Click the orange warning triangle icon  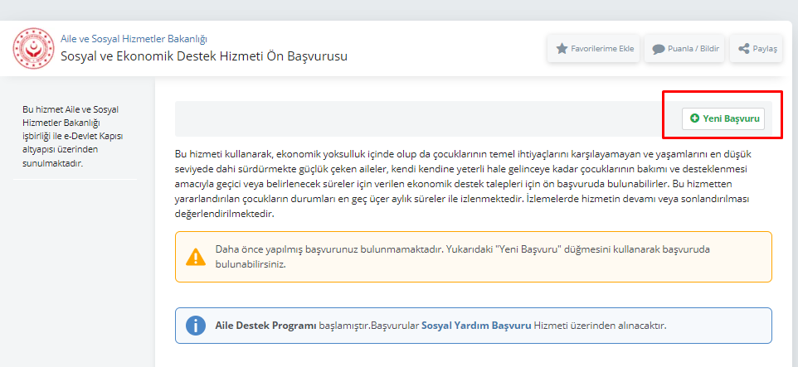point(196,257)
